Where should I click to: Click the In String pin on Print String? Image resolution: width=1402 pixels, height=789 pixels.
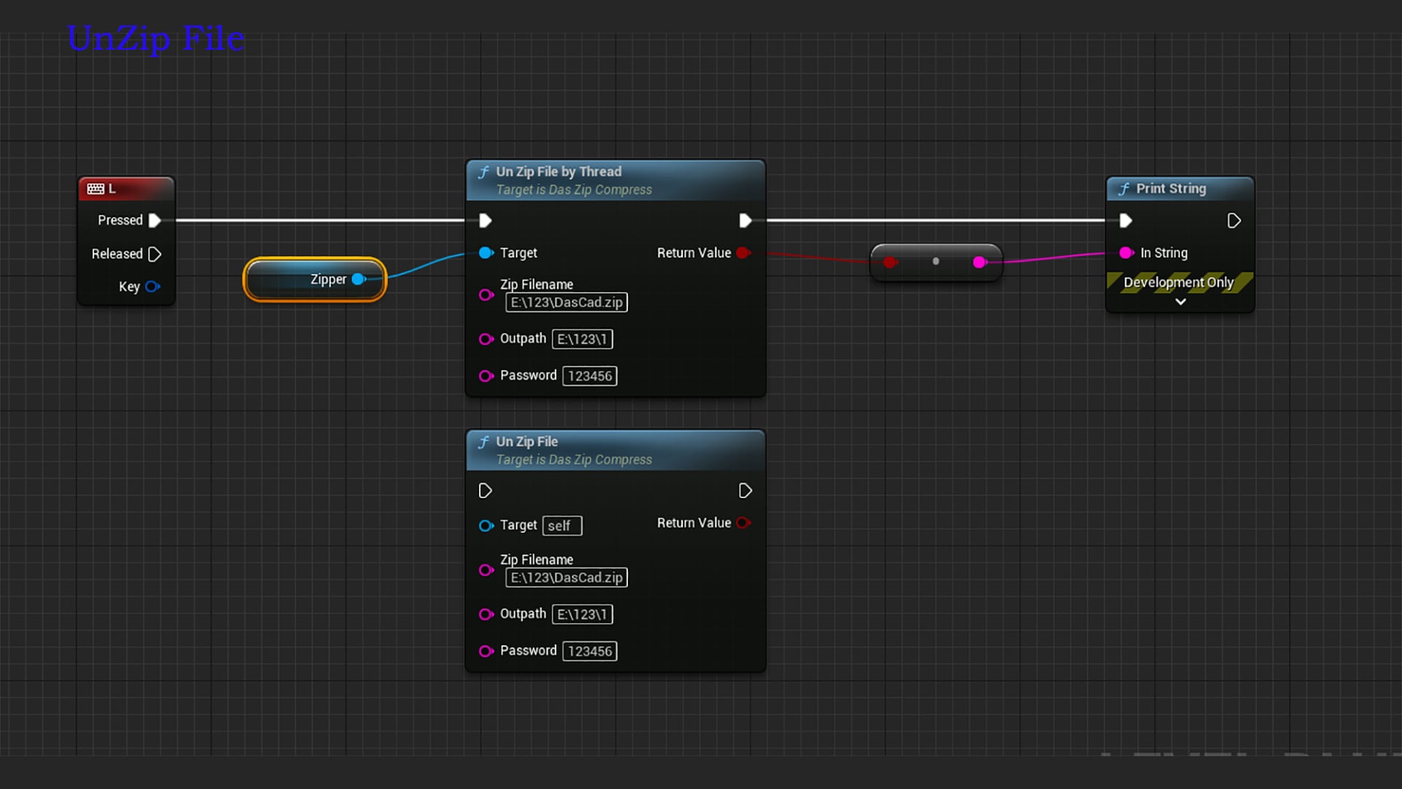(x=1126, y=253)
